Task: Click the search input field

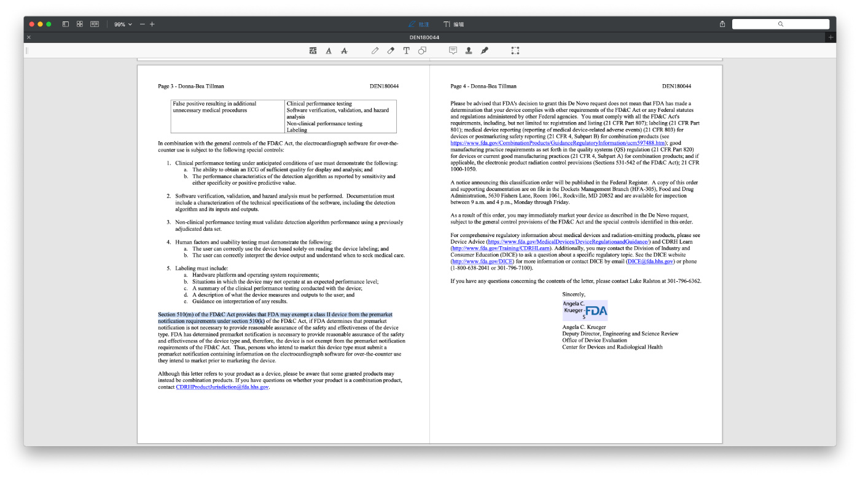Action: [x=780, y=24]
